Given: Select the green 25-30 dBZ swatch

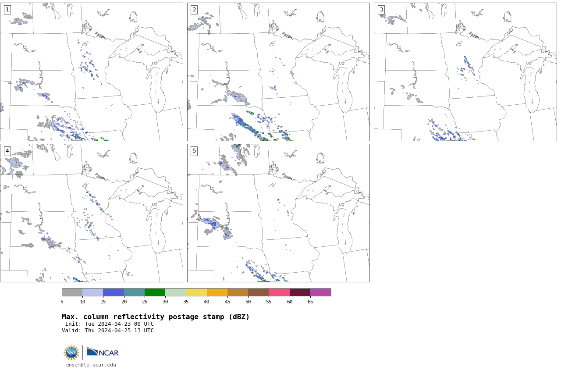Looking at the screenshot, I should tap(155, 292).
